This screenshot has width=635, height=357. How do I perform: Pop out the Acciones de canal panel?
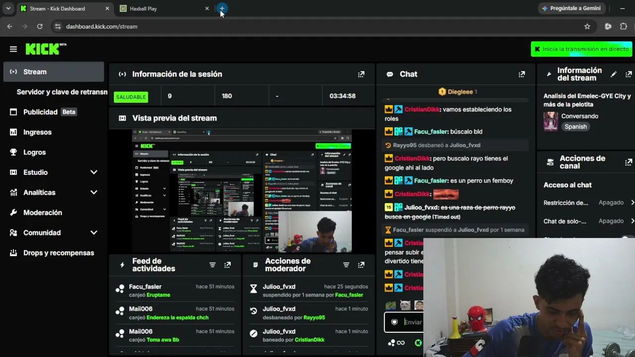629,162
